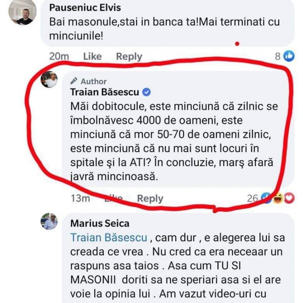Click the blue like reaction icon beside count 8
303x303 pixels.
(289, 56)
